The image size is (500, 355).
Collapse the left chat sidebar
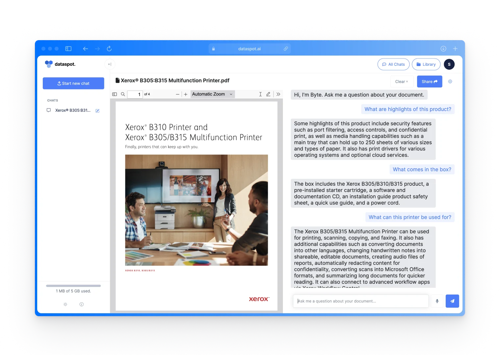[110, 64]
